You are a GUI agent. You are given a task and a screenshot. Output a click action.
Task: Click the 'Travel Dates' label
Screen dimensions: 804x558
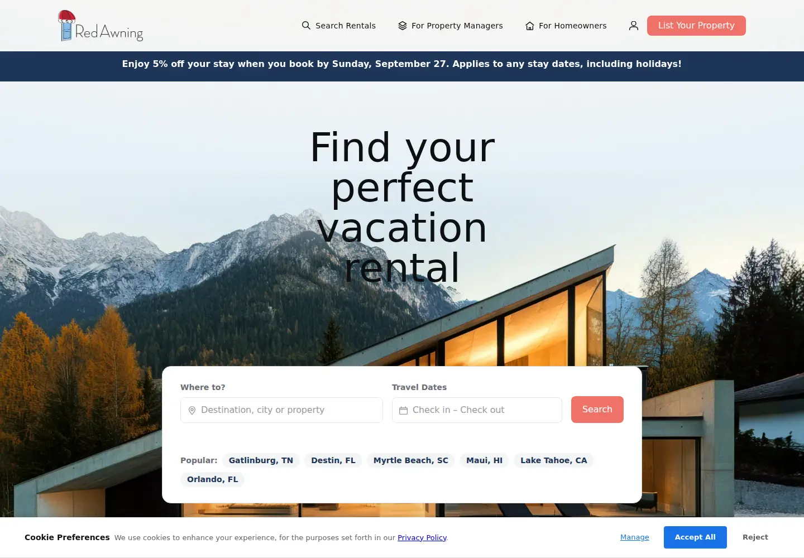point(419,387)
